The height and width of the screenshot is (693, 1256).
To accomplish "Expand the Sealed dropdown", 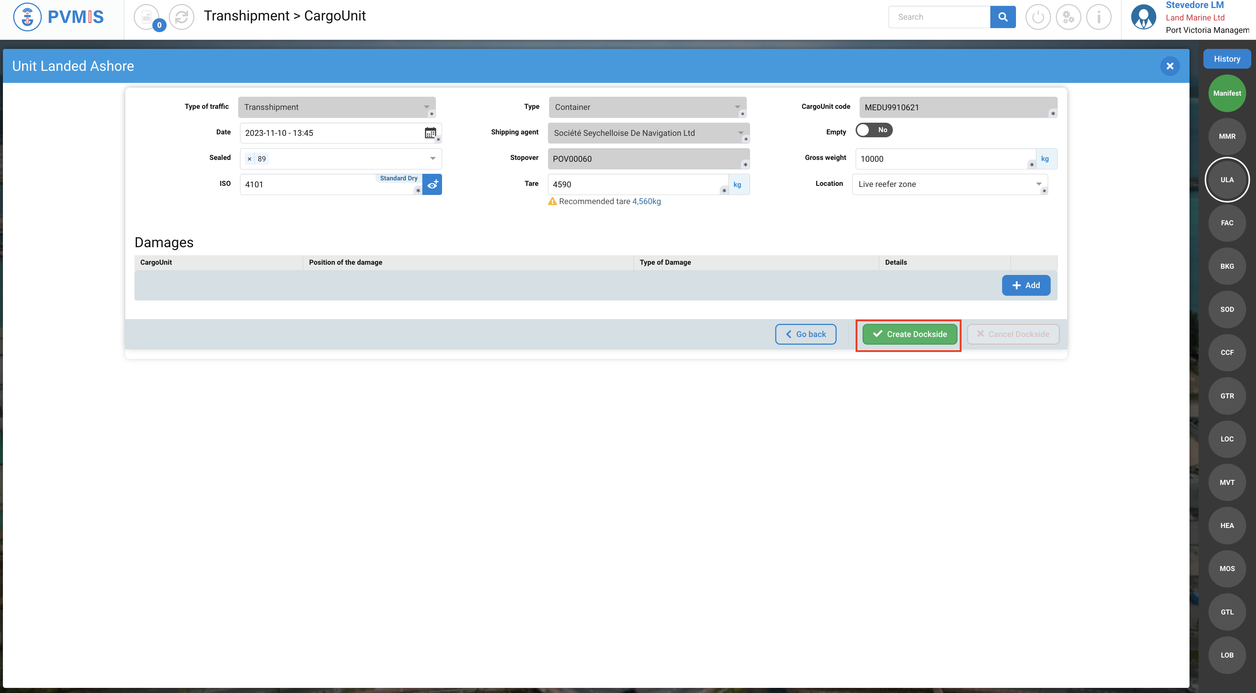I will point(433,158).
